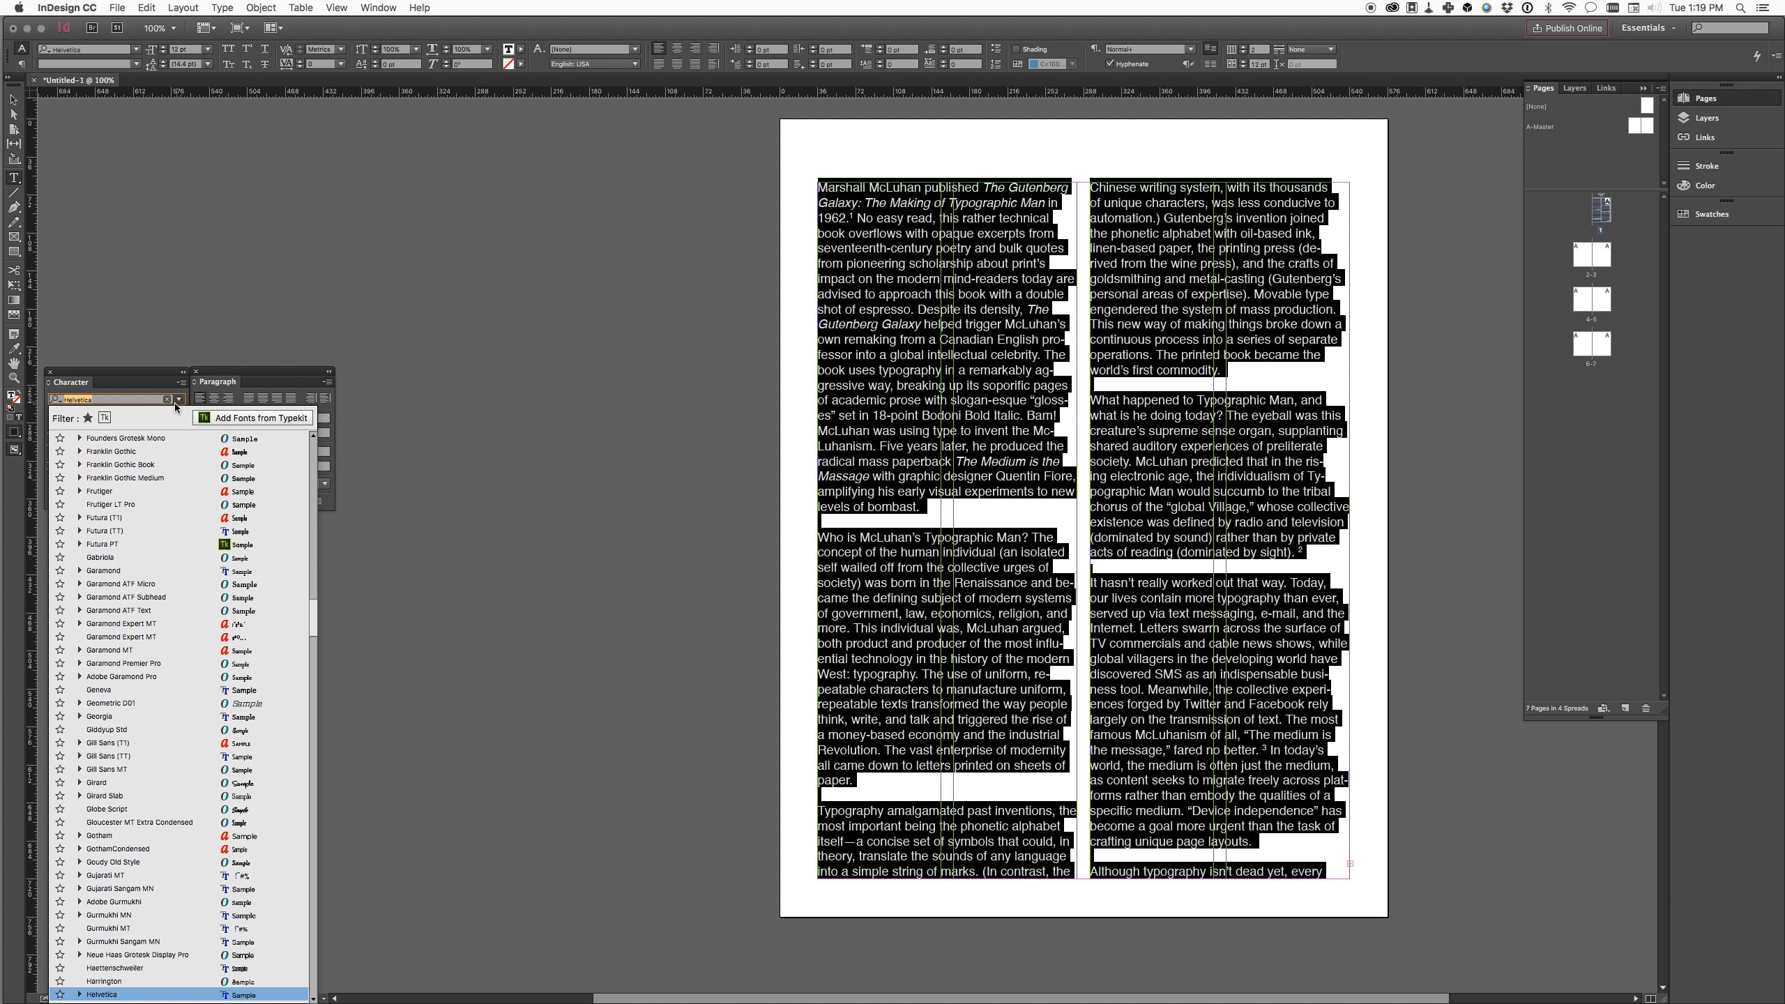The image size is (1785, 1004).
Task: Open the Type menu
Action: pyautogui.click(x=222, y=8)
